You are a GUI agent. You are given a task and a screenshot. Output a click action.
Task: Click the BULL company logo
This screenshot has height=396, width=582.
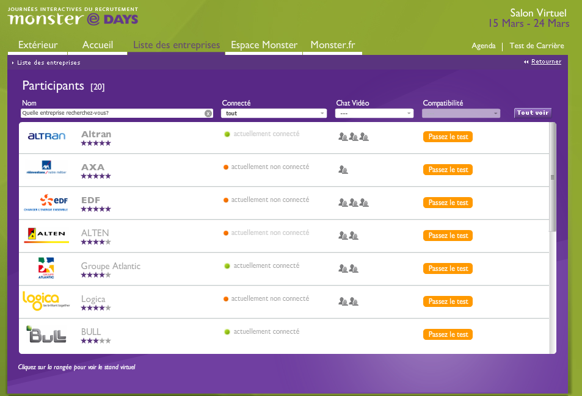pos(46,334)
